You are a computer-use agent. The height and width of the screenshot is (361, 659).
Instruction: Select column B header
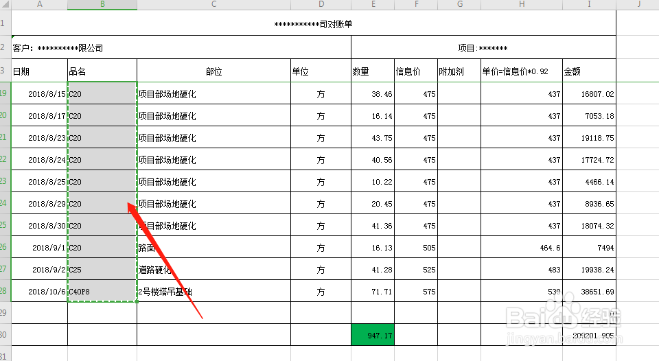pyautogui.click(x=102, y=4)
